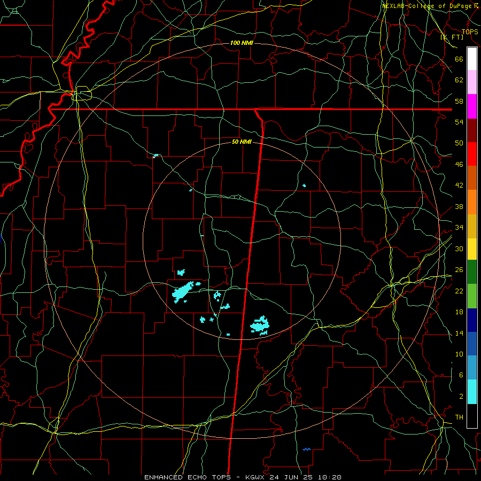Click the largest elongated cyan echo cell
481x481 pixels.
[183, 292]
